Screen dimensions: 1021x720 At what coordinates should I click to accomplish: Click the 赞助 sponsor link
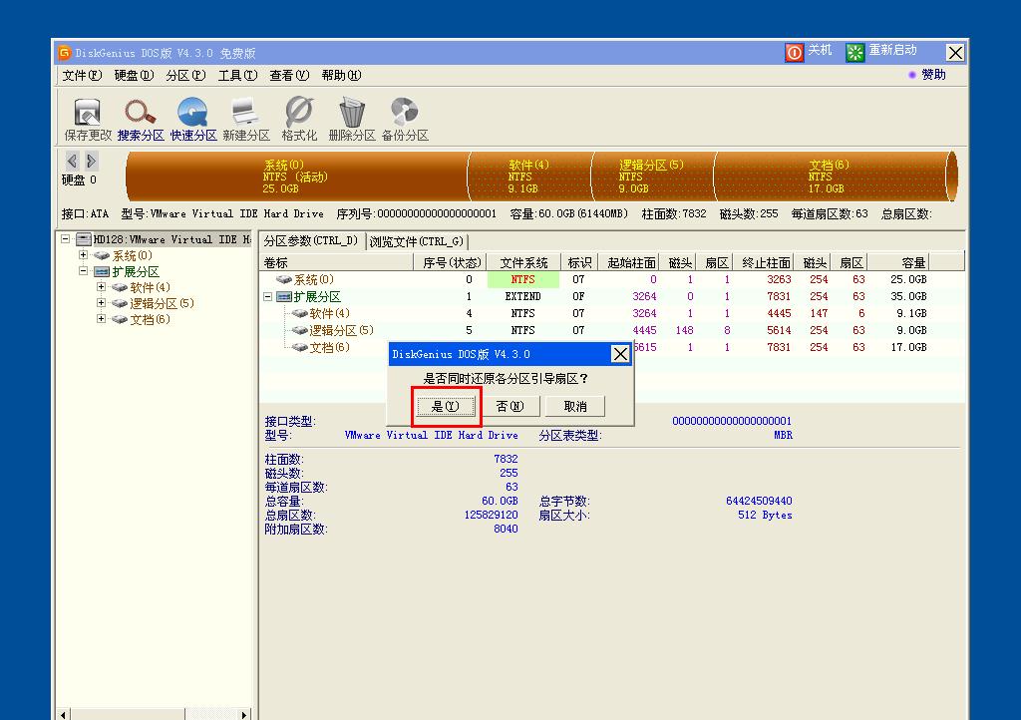[x=933, y=75]
